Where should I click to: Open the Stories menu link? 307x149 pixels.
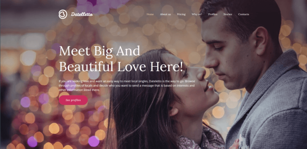pyautogui.click(x=228, y=14)
